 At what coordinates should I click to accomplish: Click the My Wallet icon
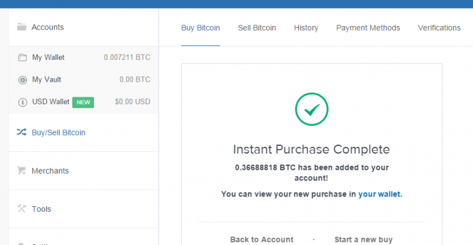point(22,57)
